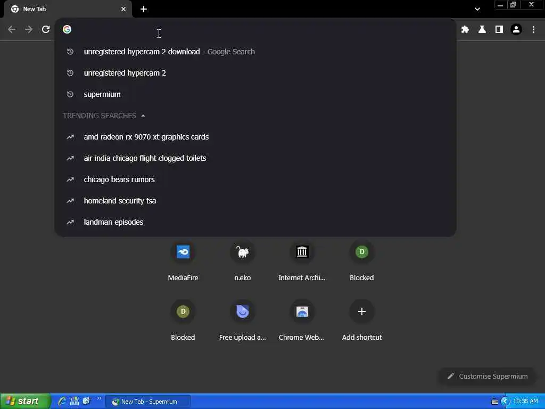Image resolution: width=545 pixels, height=409 pixels.
Task: Launch Internet Explorer from quick launch
Action: (62, 402)
